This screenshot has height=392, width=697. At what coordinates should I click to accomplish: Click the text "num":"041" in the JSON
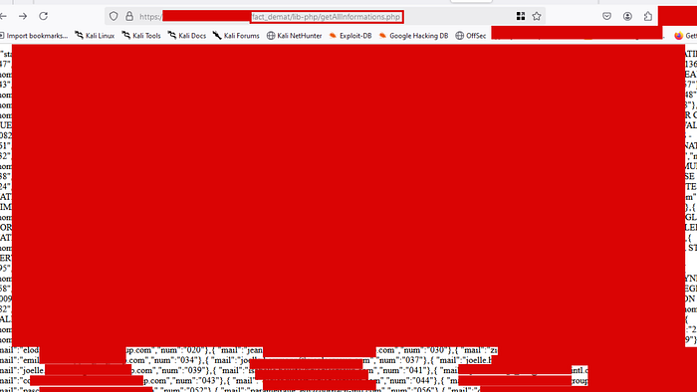(x=402, y=370)
